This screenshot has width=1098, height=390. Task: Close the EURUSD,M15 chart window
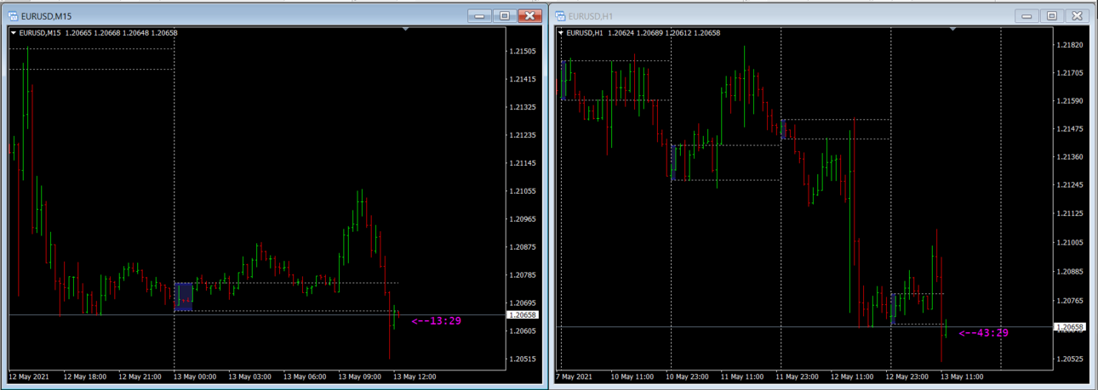[x=529, y=15]
